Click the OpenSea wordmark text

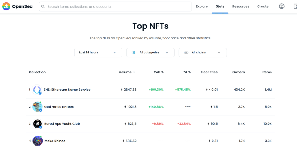click(x=22, y=6)
